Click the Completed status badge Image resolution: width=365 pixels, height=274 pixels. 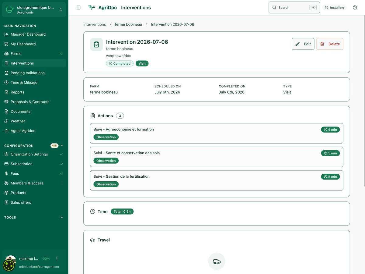coord(120,63)
